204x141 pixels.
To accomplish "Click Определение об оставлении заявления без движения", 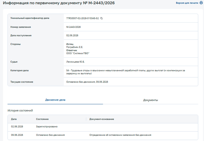I will 120,135.
